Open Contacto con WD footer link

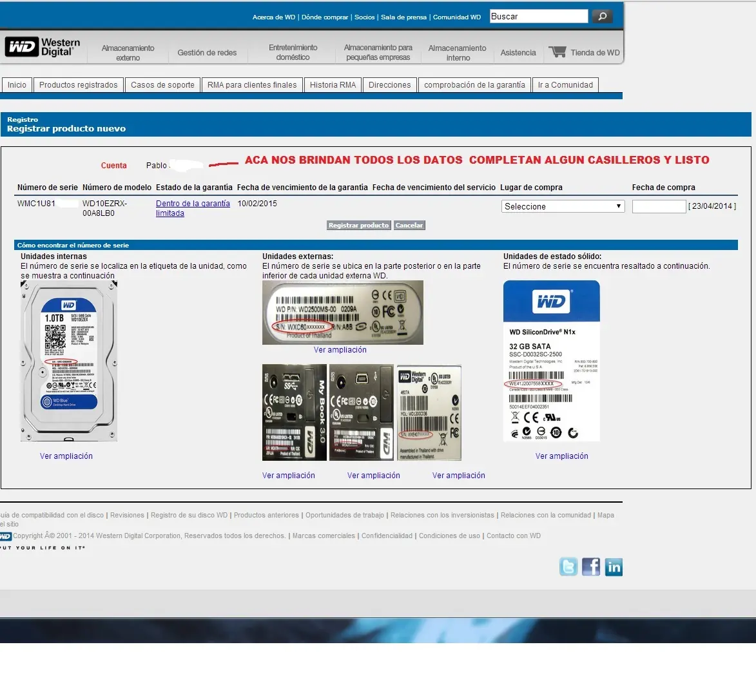click(514, 536)
